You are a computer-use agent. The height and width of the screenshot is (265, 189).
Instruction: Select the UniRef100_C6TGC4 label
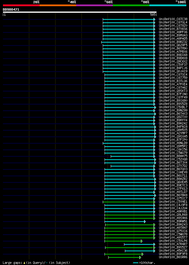173,74
